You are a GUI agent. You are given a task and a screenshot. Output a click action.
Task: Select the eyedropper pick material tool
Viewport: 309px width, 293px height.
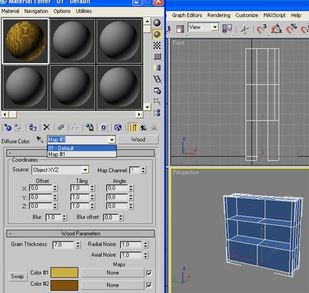(40, 139)
